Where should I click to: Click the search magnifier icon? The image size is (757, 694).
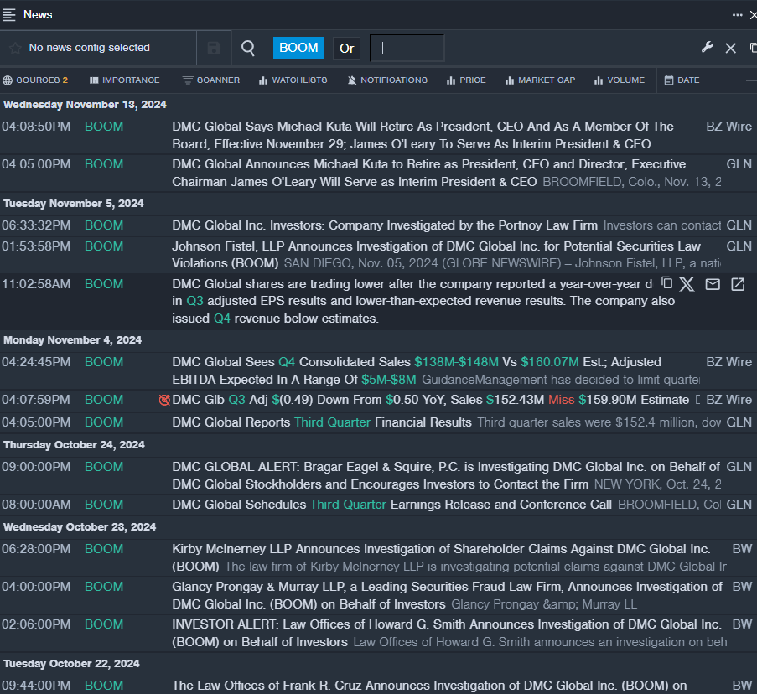tap(248, 49)
